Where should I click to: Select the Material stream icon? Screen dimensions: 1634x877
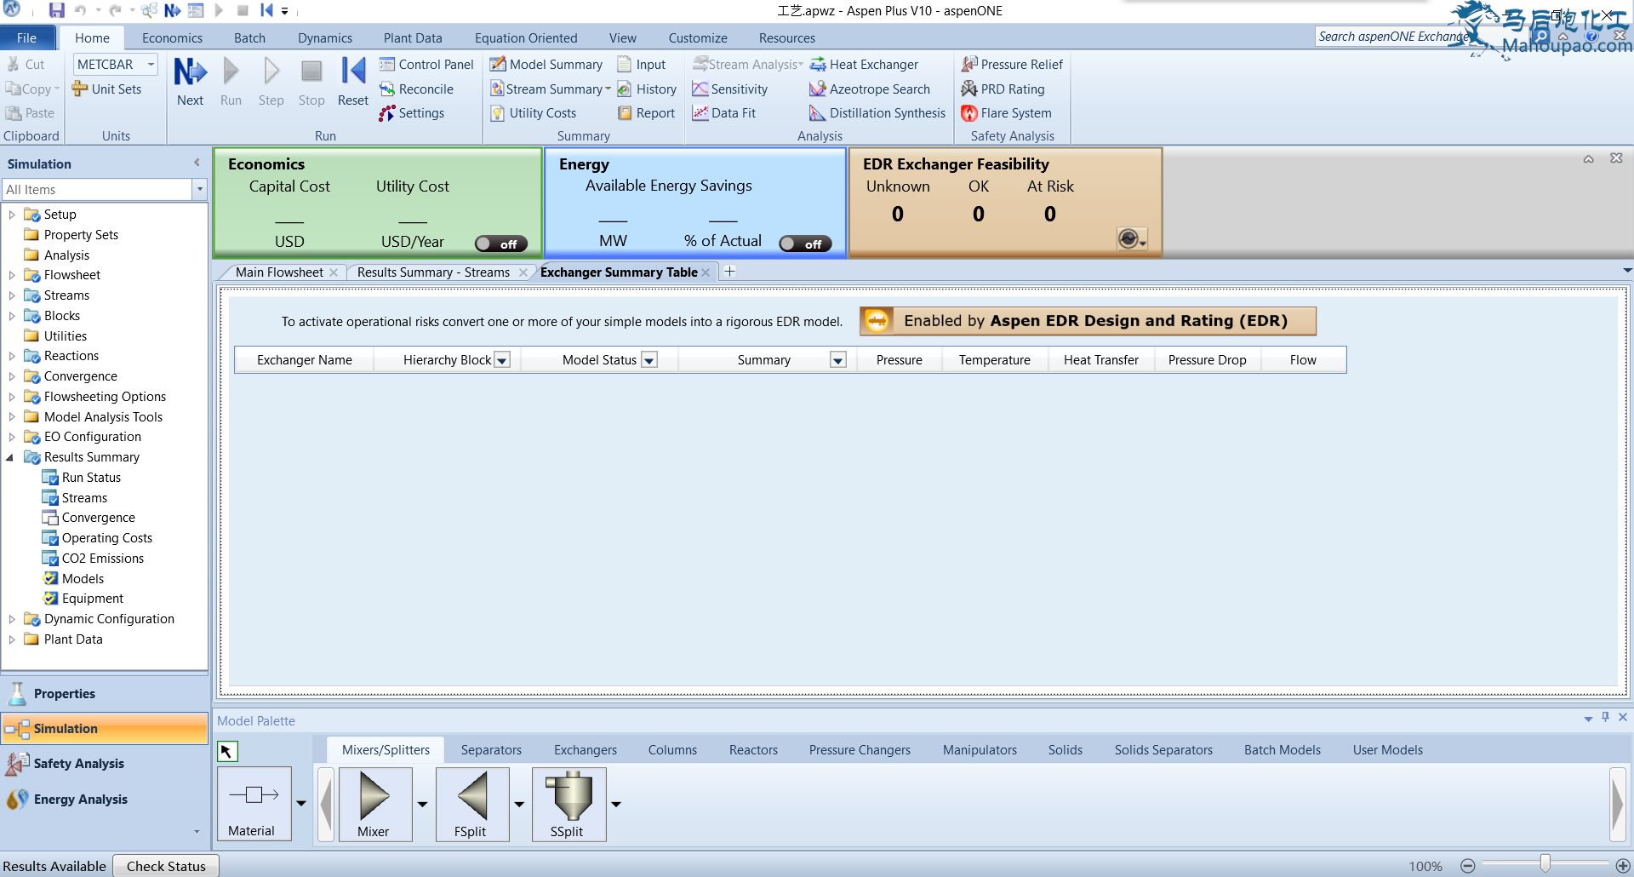(254, 804)
